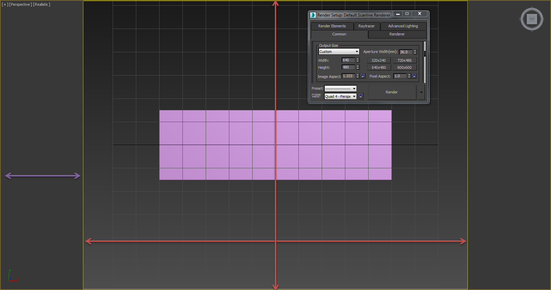551x290 pixels.
Task: Open the View dropdown showing Quad 4
Action: [340, 96]
